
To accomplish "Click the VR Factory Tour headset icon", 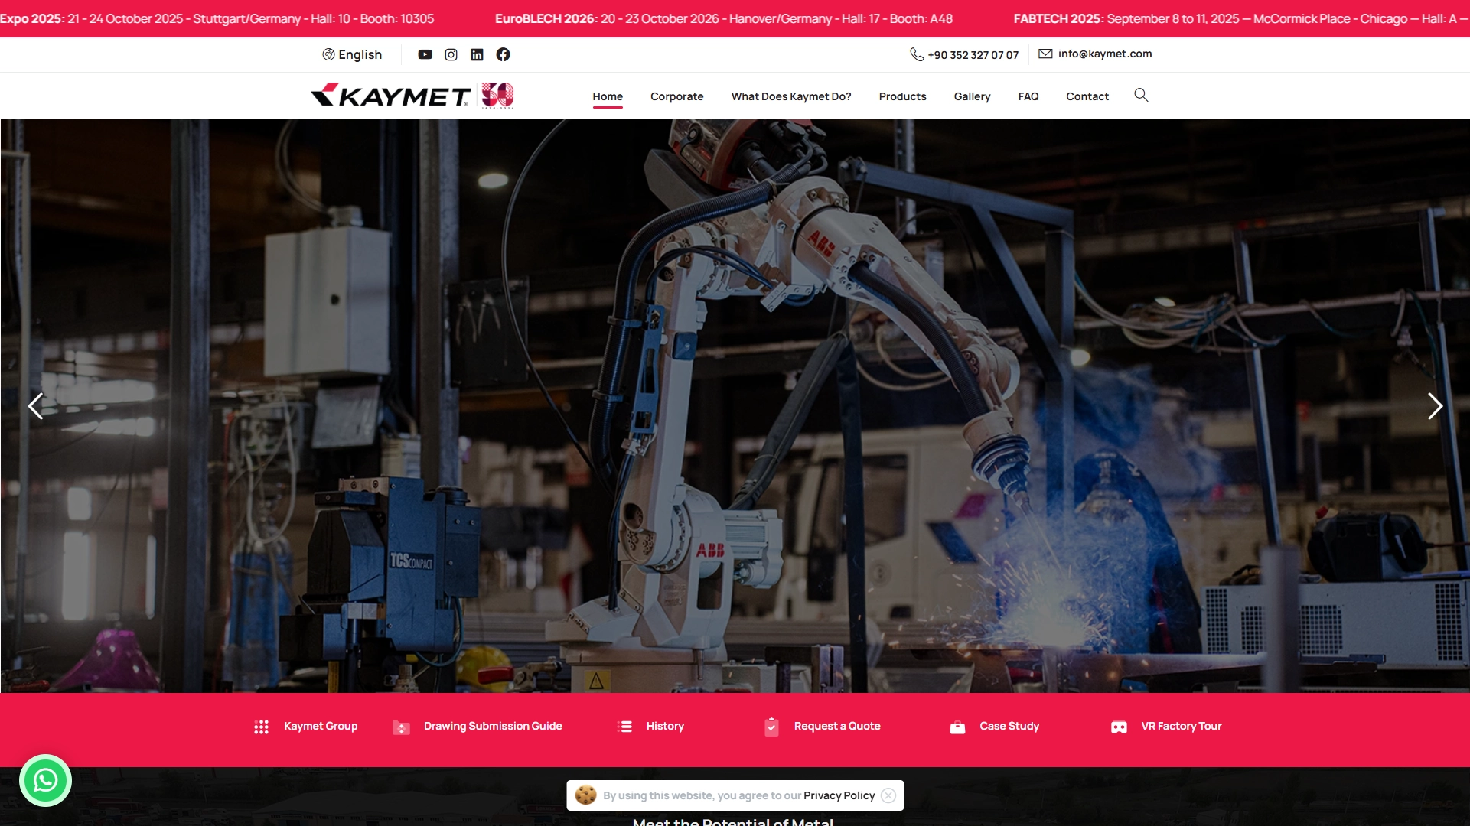I will [x=1119, y=727].
